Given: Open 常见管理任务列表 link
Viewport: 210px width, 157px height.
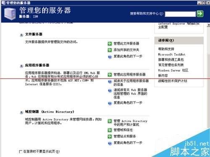Looking at the screenshot, I should (171, 65).
